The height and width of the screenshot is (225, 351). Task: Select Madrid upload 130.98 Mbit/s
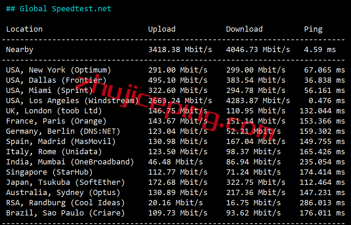(x=178, y=142)
